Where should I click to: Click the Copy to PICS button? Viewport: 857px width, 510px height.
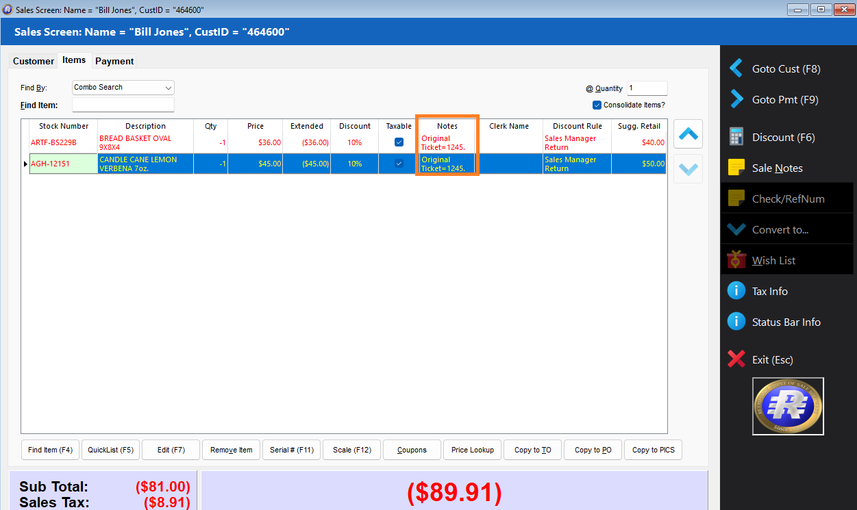click(654, 450)
